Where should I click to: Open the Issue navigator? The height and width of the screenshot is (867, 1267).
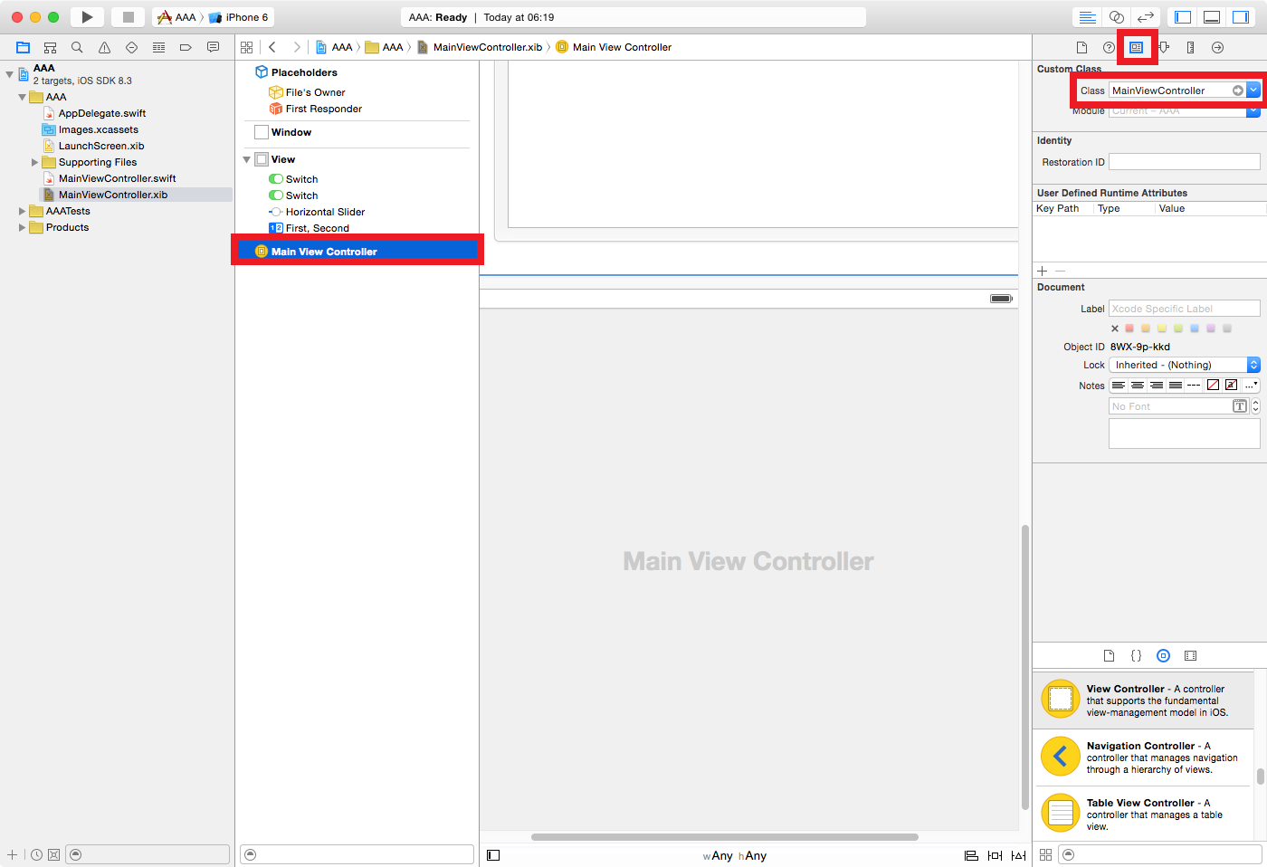point(104,47)
